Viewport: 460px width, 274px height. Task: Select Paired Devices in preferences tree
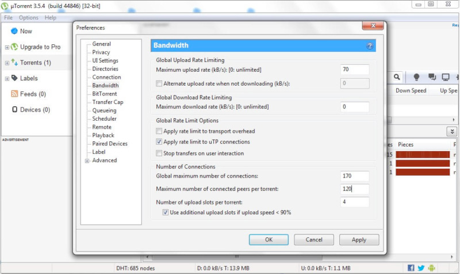110,144
